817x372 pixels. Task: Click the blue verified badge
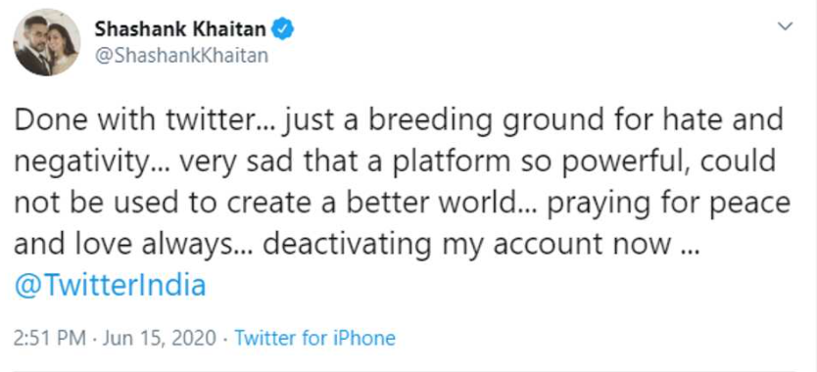[x=284, y=30]
